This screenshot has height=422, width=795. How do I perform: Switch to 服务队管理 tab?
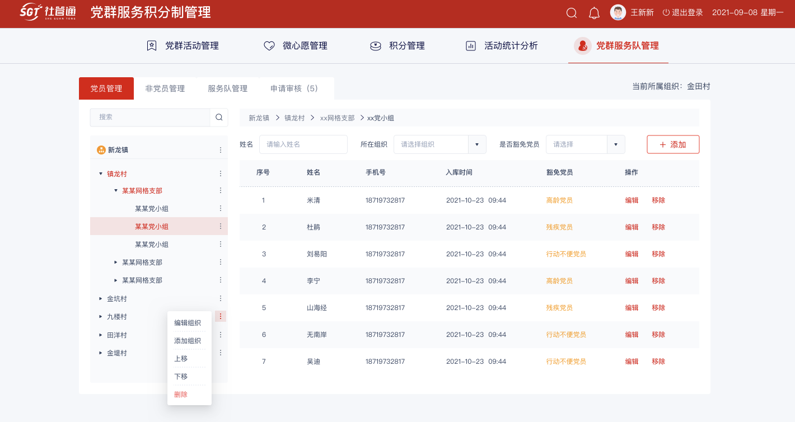pyautogui.click(x=228, y=88)
